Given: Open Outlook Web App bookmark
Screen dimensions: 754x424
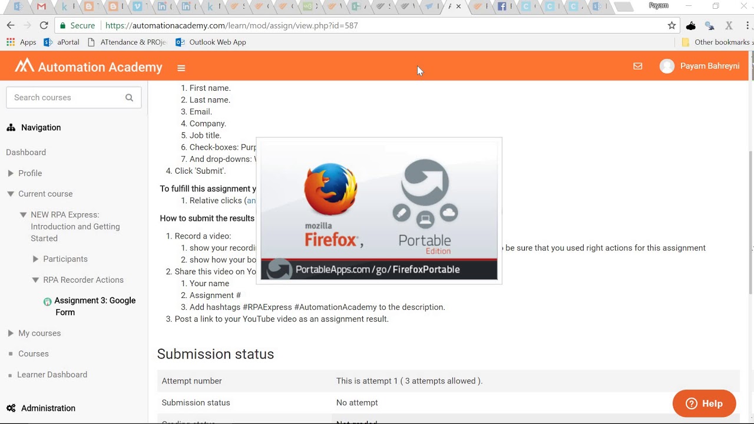Looking at the screenshot, I should pyautogui.click(x=210, y=42).
